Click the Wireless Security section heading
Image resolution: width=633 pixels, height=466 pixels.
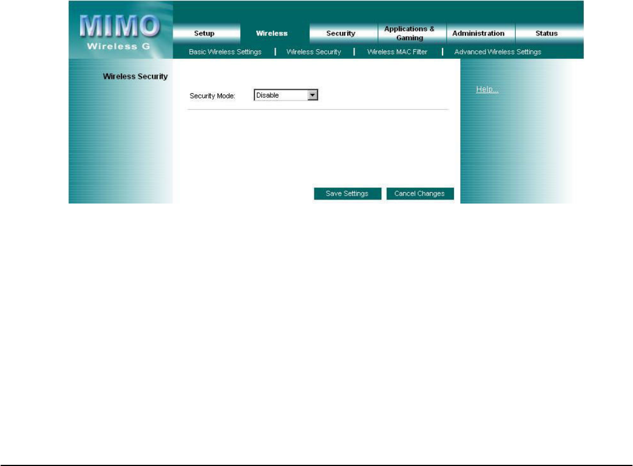point(136,76)
